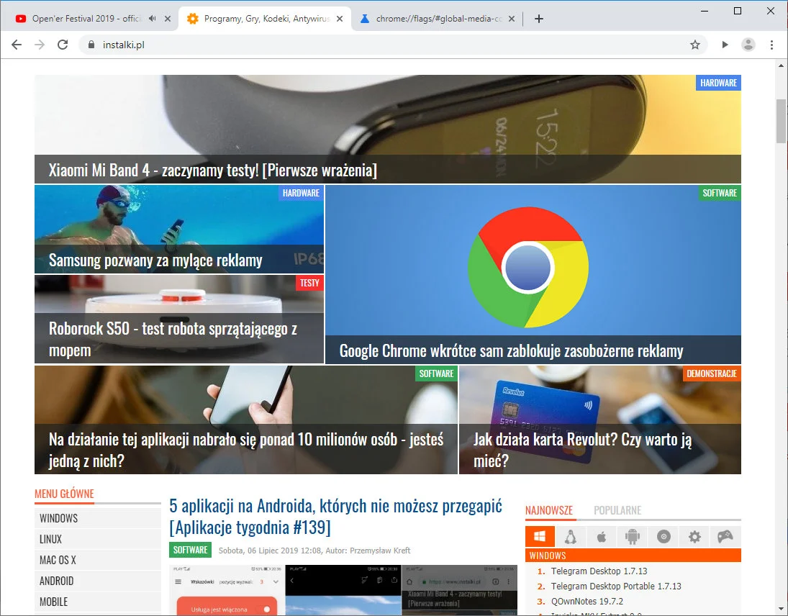The height and width of the screenshot is (616, 788).
Task: Click the address bar showing instalki.pl
Action: tap(360, 45)
